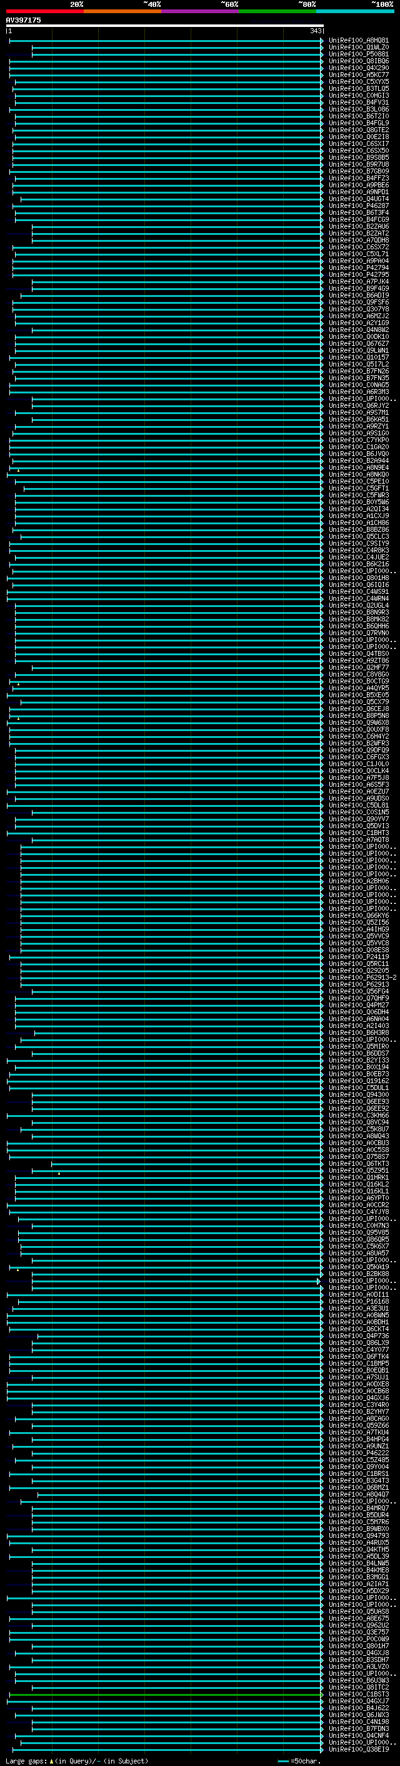Select hit label UniRef100_B4FFZ3
The image size is (400, 1766).
[358, 179]
